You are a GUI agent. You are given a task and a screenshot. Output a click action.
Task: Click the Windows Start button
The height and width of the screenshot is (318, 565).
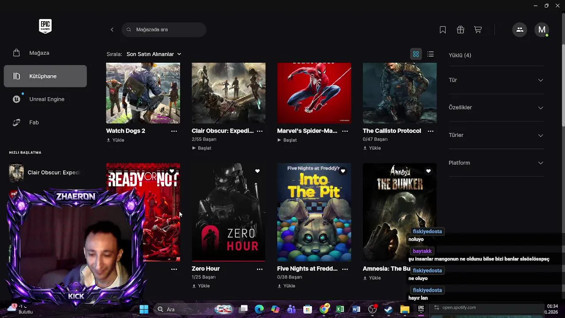tap(144, 310)
